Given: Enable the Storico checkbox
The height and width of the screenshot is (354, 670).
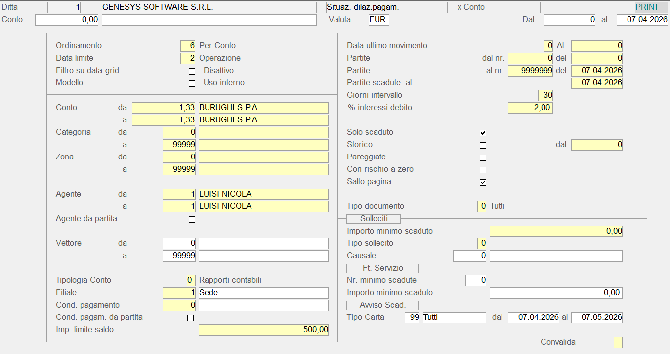Looking at the screenshot, I should coord(483,145).
